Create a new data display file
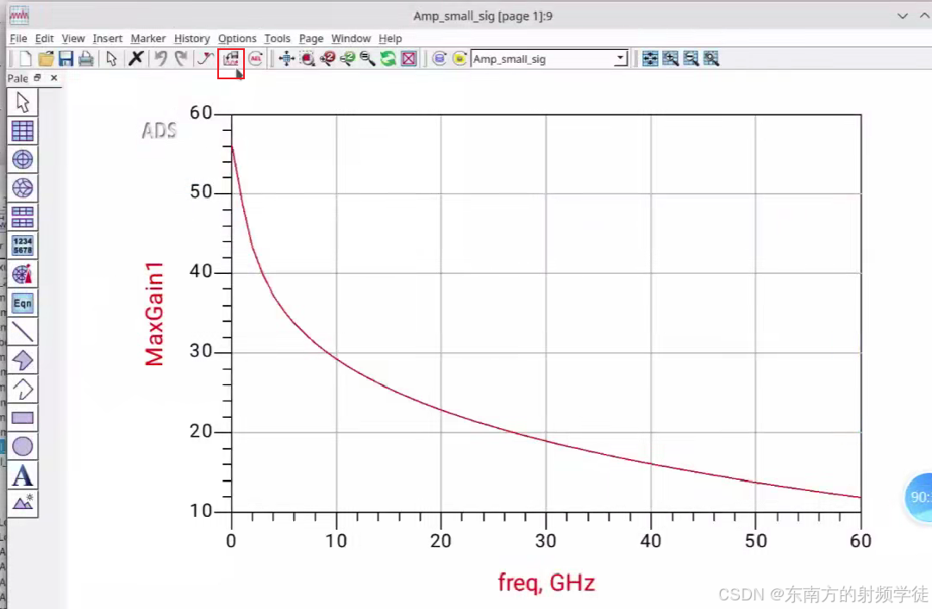 point(25,59)
